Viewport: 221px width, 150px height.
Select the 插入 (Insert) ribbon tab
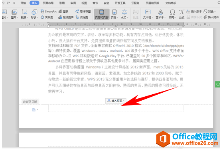pos(34,3)
